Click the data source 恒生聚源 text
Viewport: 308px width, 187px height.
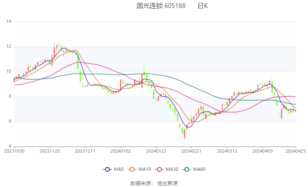click(x=167, y=183)
